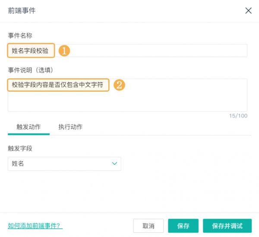
Task: Click the 触发字段 label
Action: (x=20, y=148)
